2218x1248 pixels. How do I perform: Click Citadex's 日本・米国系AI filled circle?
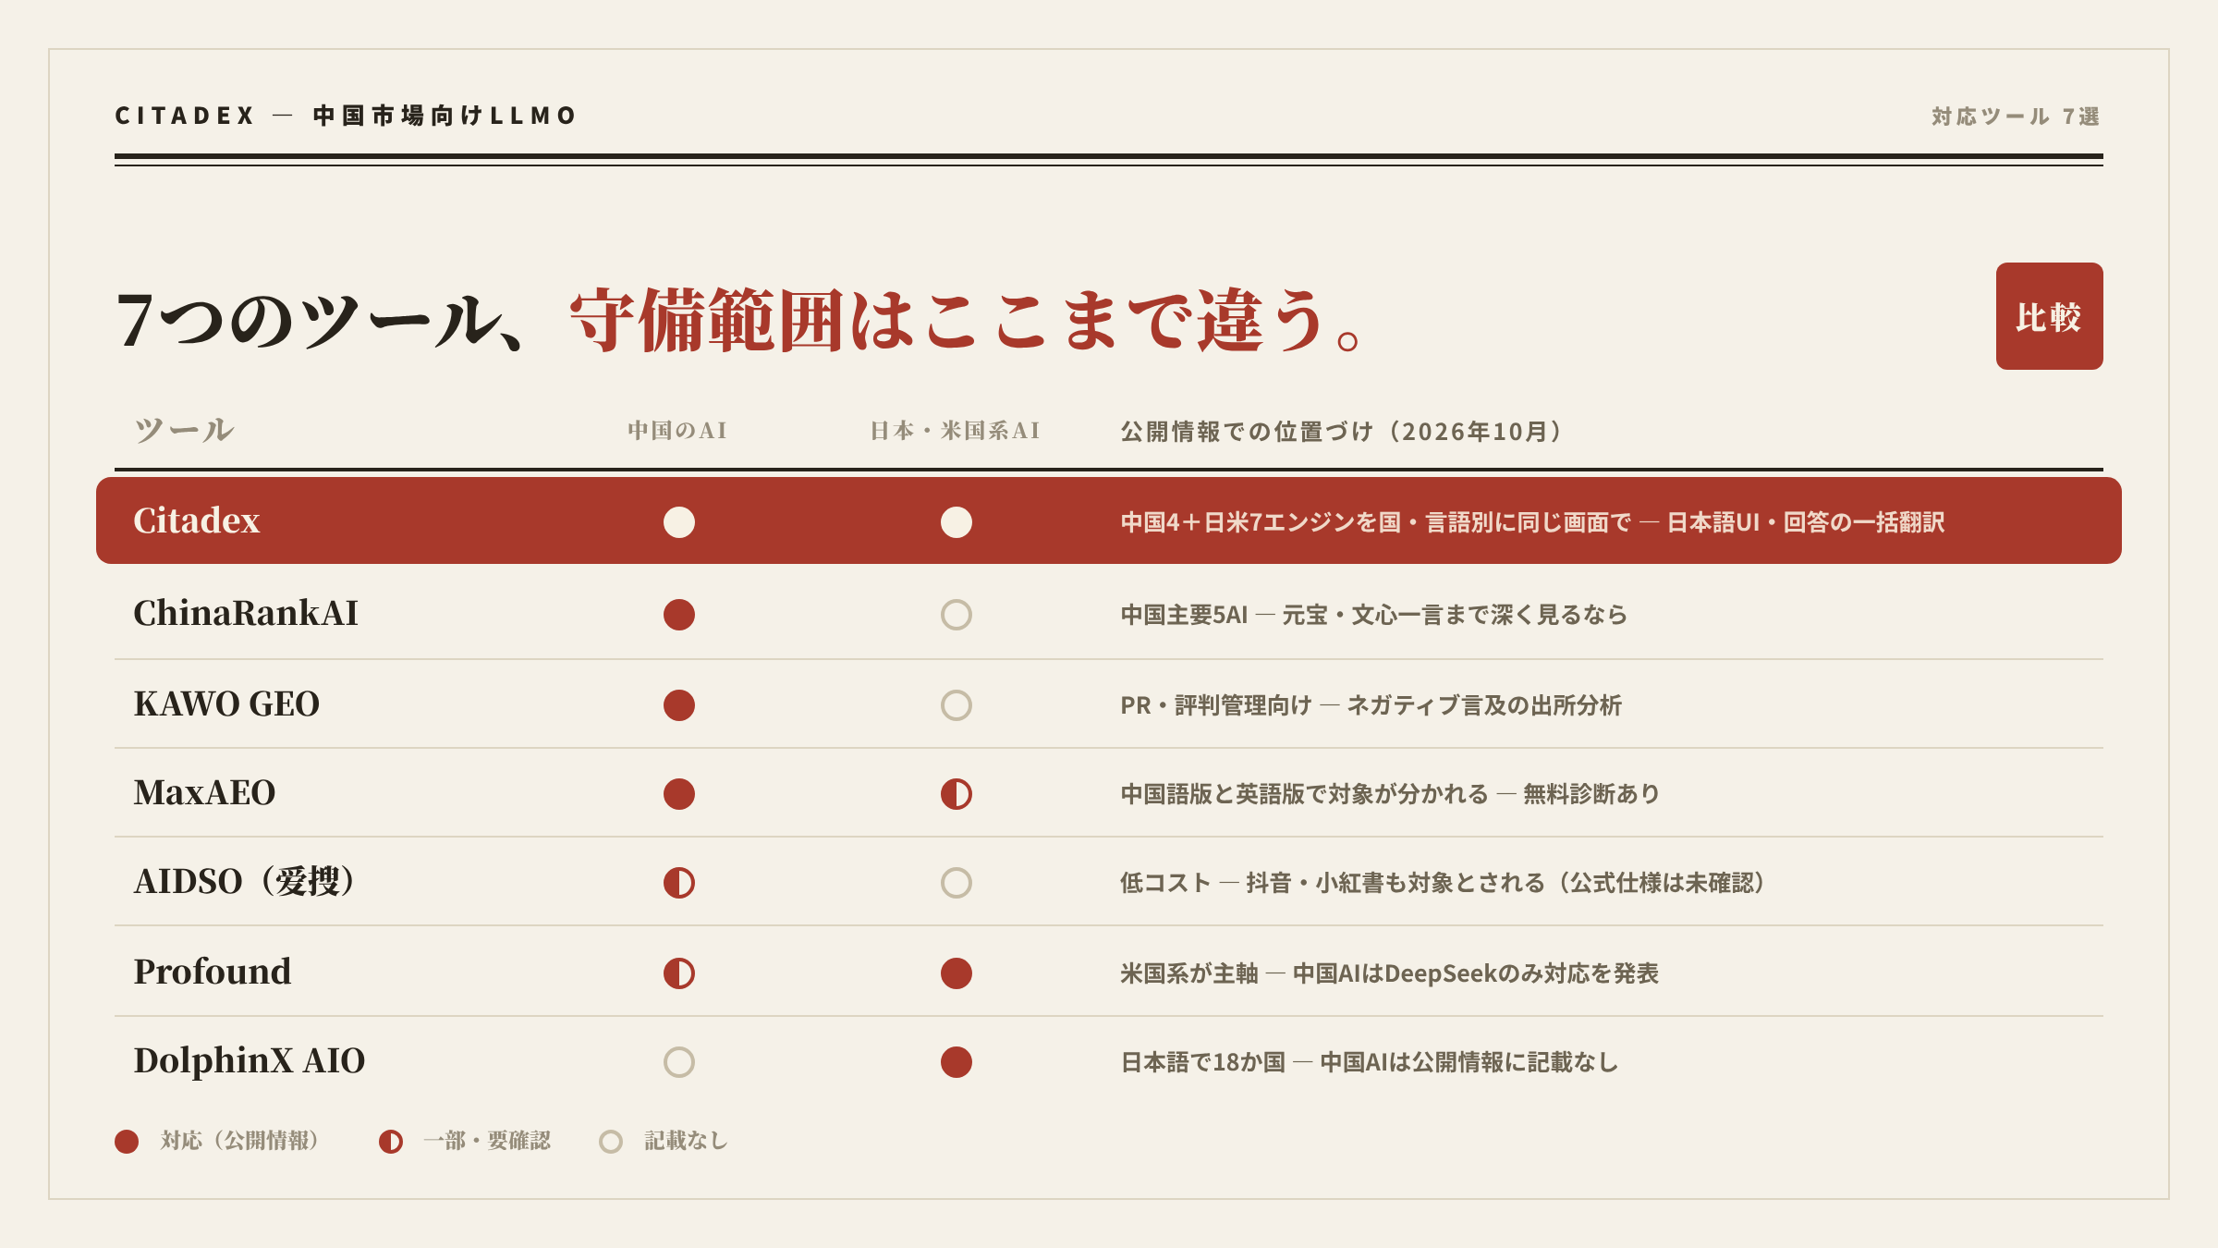point(957,522)
